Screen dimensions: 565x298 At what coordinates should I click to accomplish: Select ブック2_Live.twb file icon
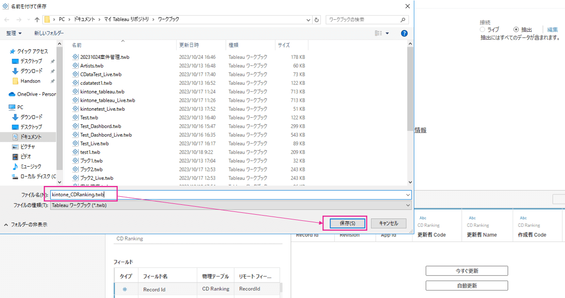(76, 178)
